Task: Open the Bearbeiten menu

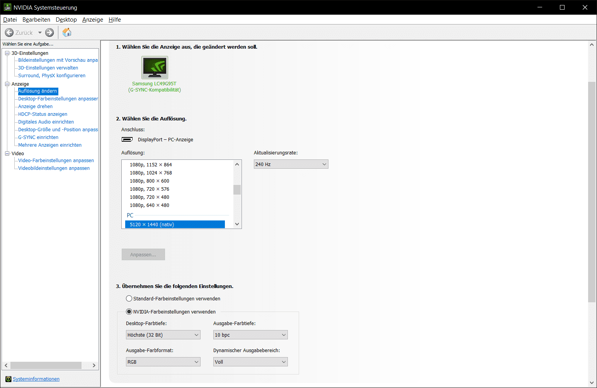Action: pyautogui.click(x=36, y=20)
